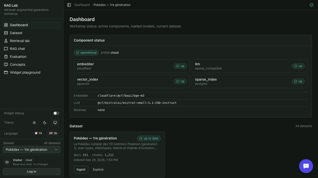Click the 'profile cloud' label
318x178 pixels.
[110, 53]
